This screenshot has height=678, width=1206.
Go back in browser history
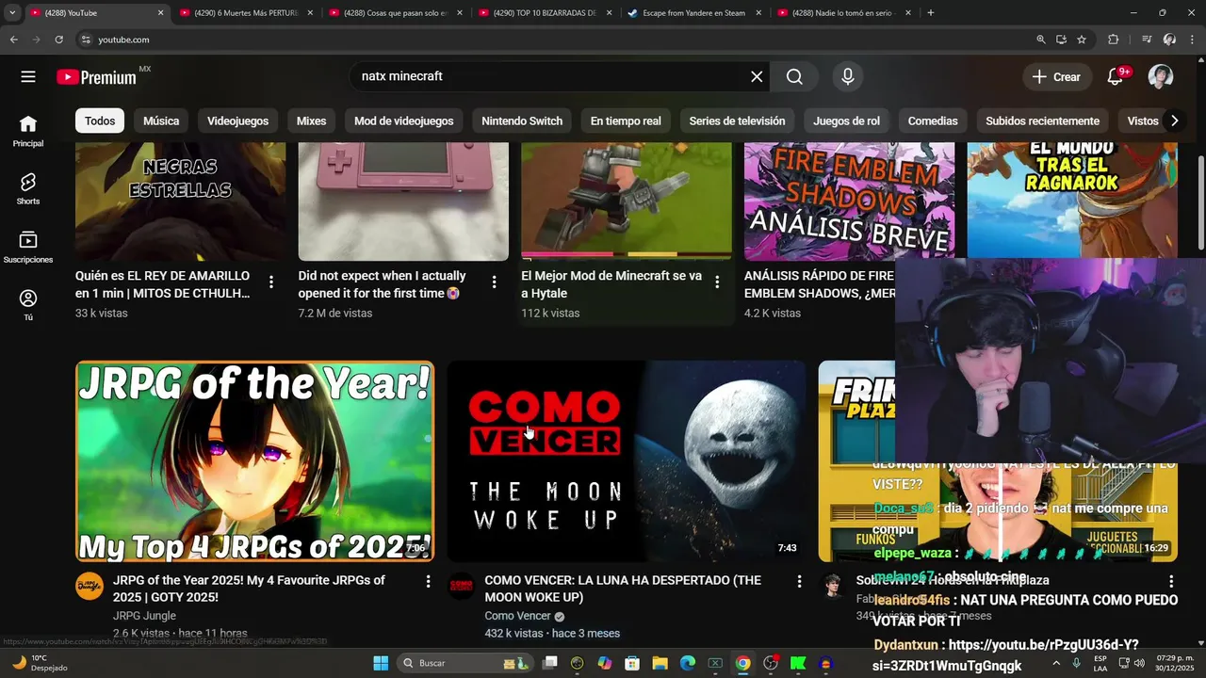13,40
